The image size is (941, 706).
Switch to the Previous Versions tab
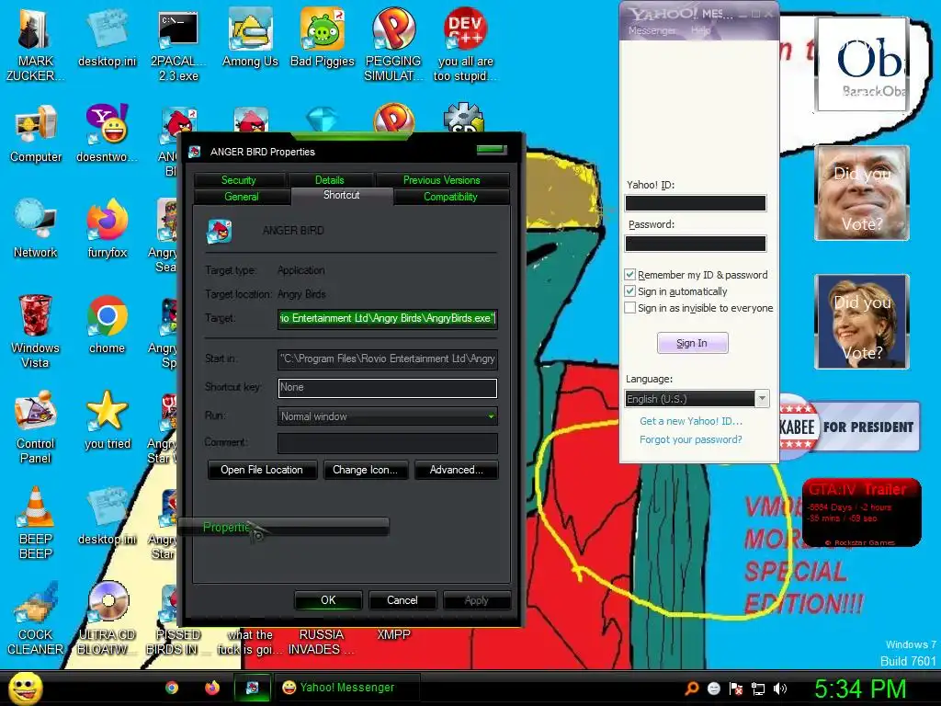(x=442, y=179)
